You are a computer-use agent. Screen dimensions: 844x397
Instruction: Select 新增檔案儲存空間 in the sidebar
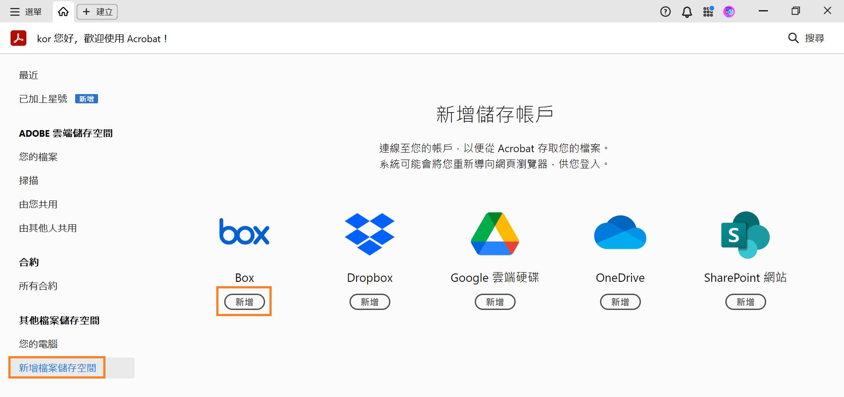coord(57,368)
